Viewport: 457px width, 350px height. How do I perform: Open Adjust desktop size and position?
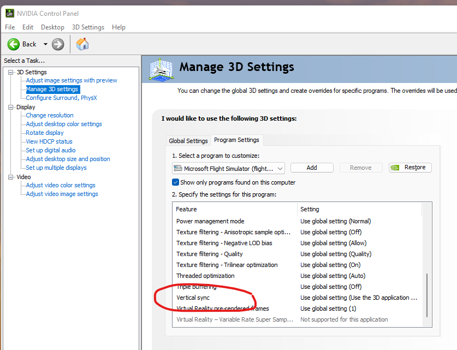coord(68,159)
